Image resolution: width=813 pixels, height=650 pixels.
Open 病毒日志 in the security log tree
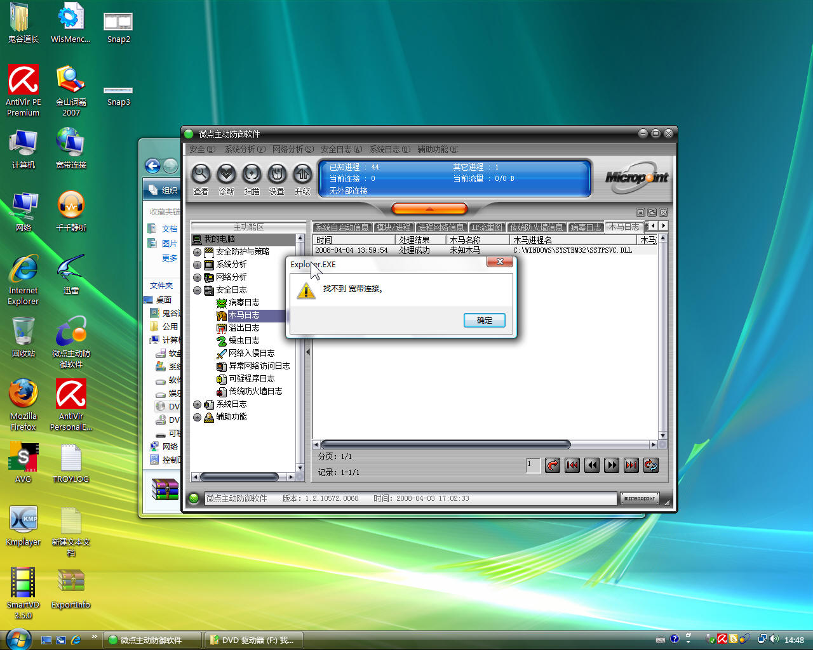coord(244,303)
